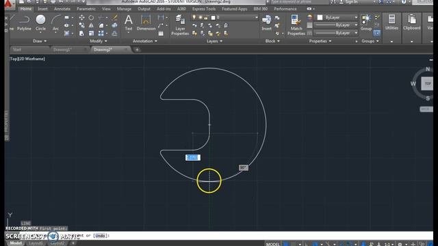Open the Drawing1 file tab

click(62, 50)
